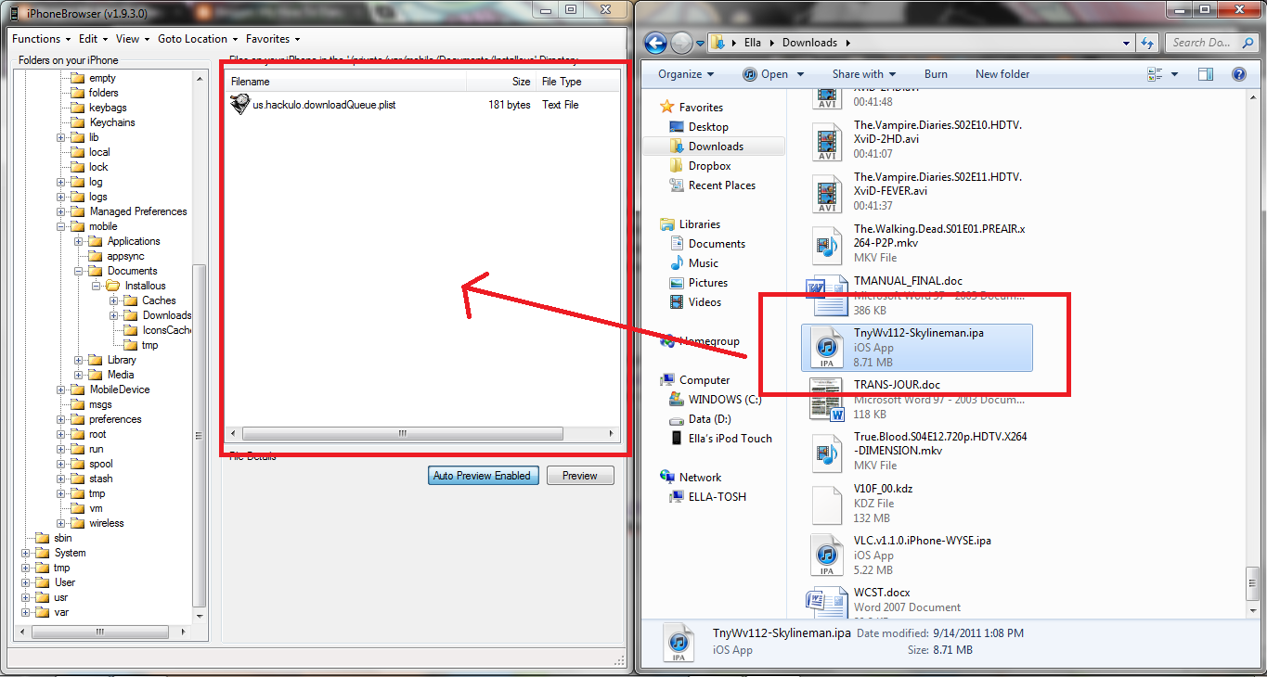Click the Favorites star in the navigation pane
The width and height of the screenshot is (1267, 677).
tap(666, 107)
